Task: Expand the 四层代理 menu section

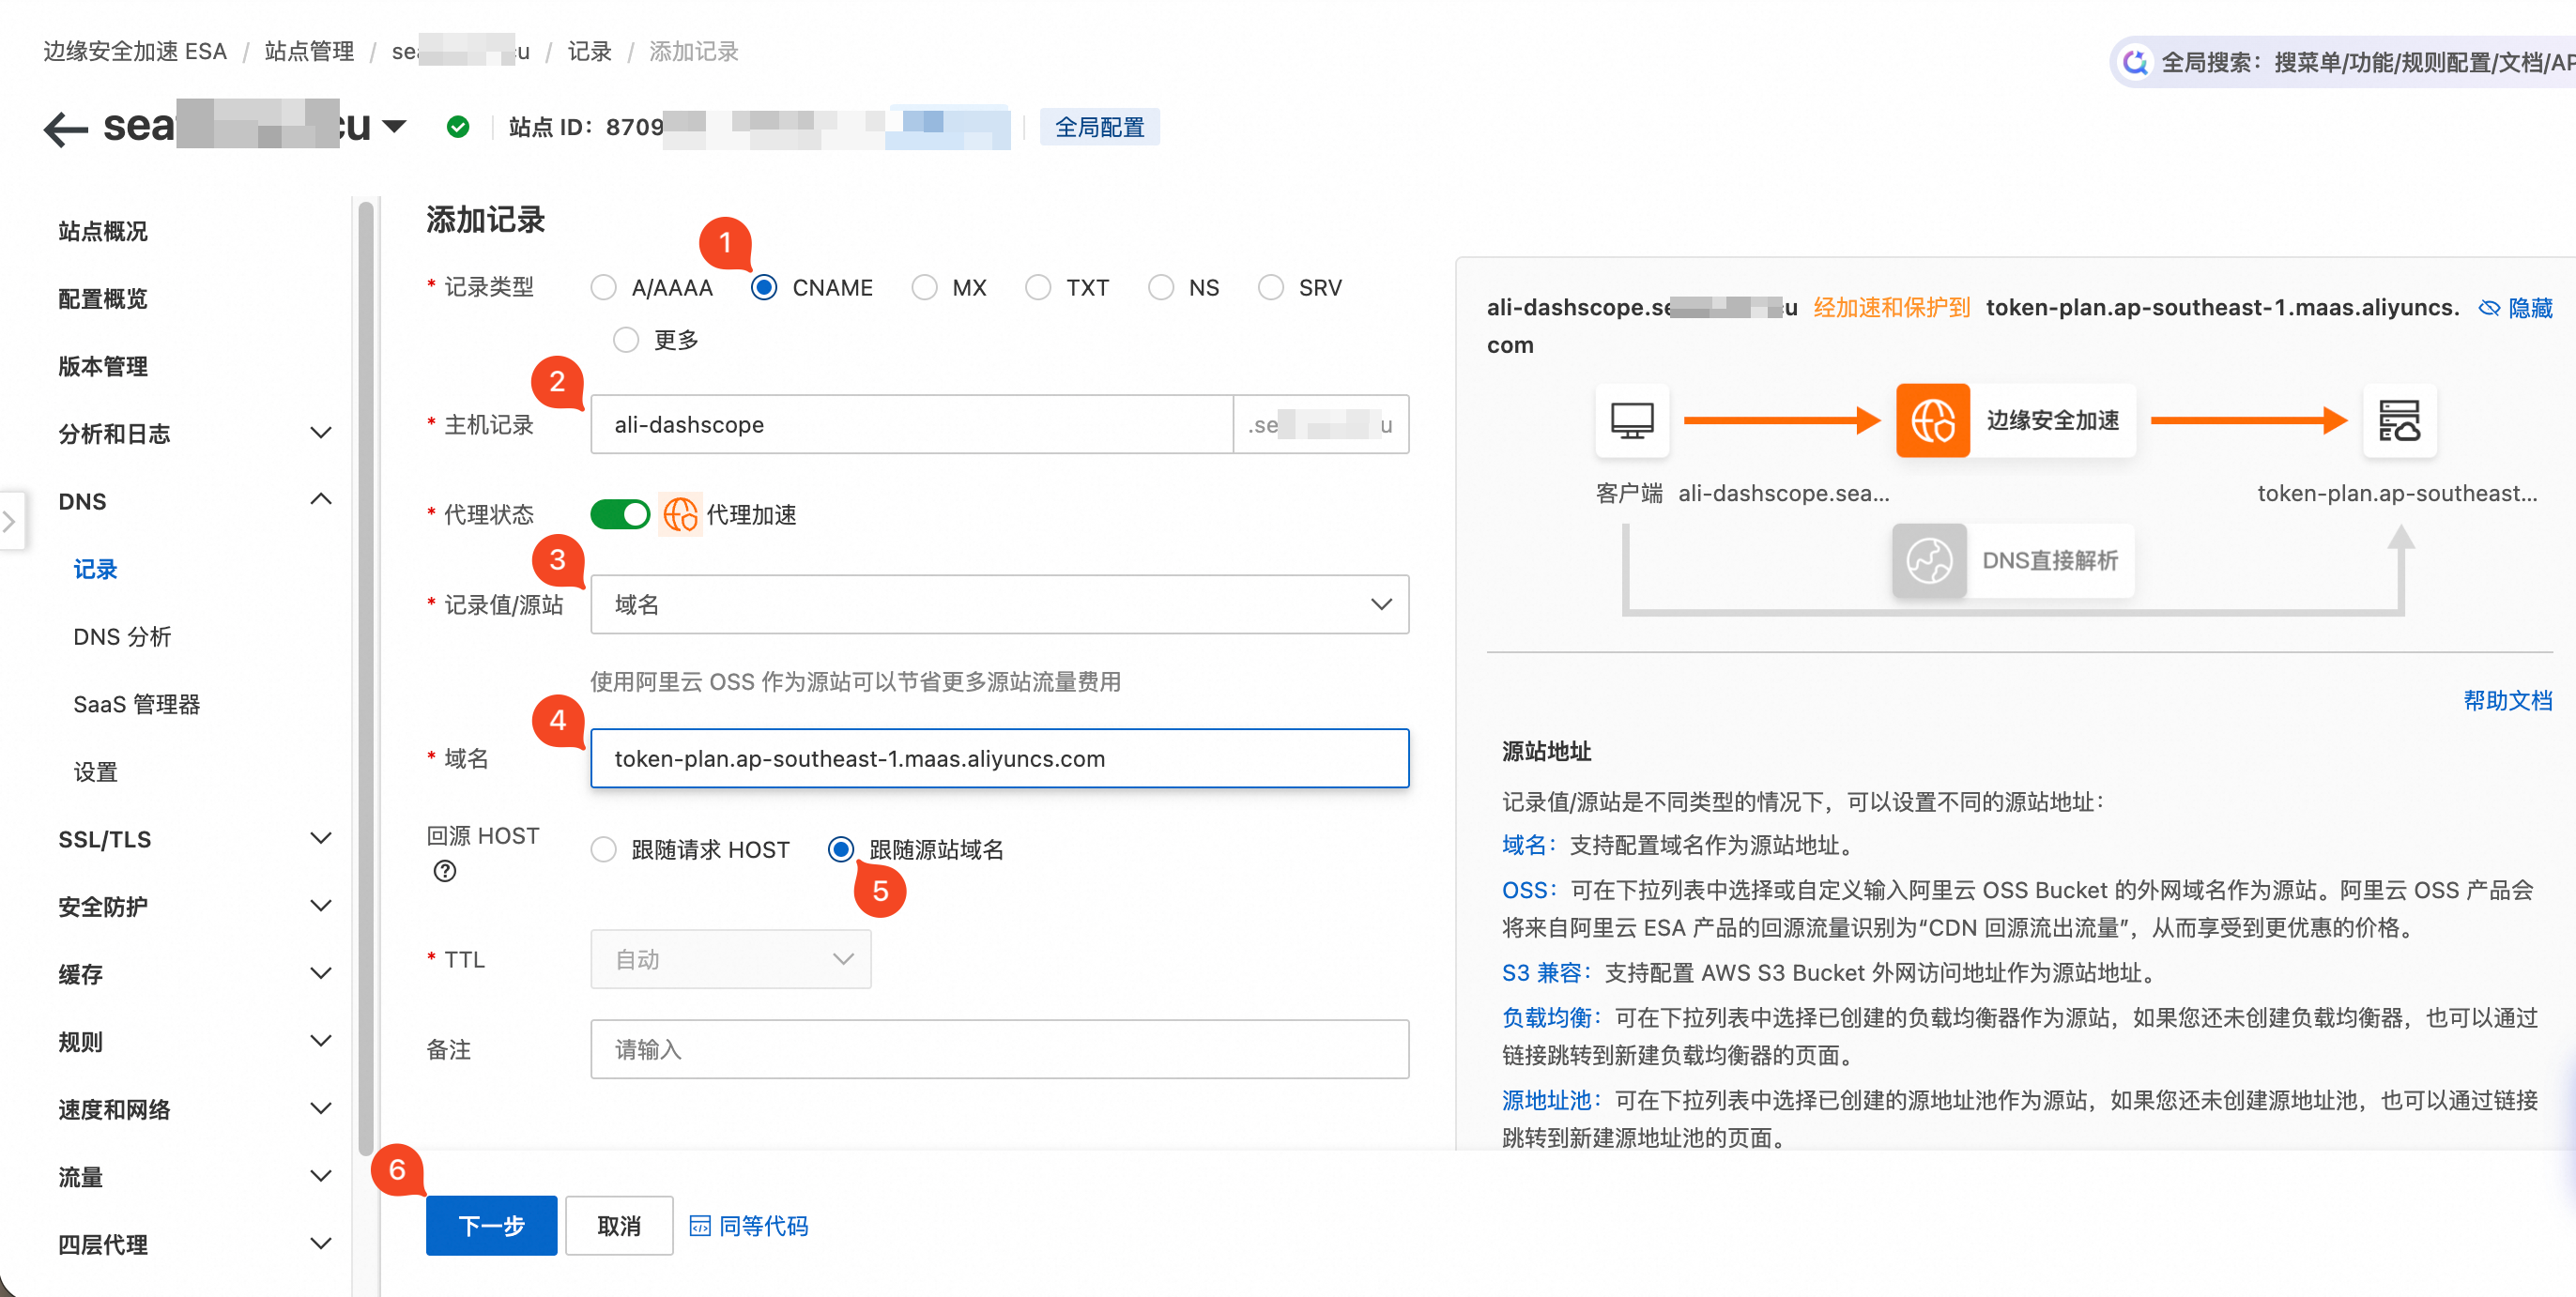Action: [320, 1244]
